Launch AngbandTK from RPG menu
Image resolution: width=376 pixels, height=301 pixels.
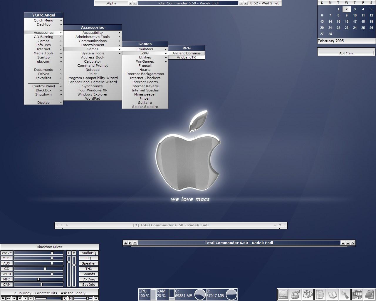tap(187, 57)
